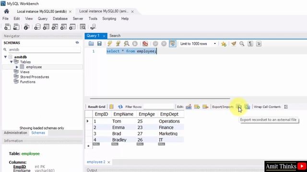The image size is (307, 172).
Task: Switch to the Administration tab
Action: click(x=15, y=133)
